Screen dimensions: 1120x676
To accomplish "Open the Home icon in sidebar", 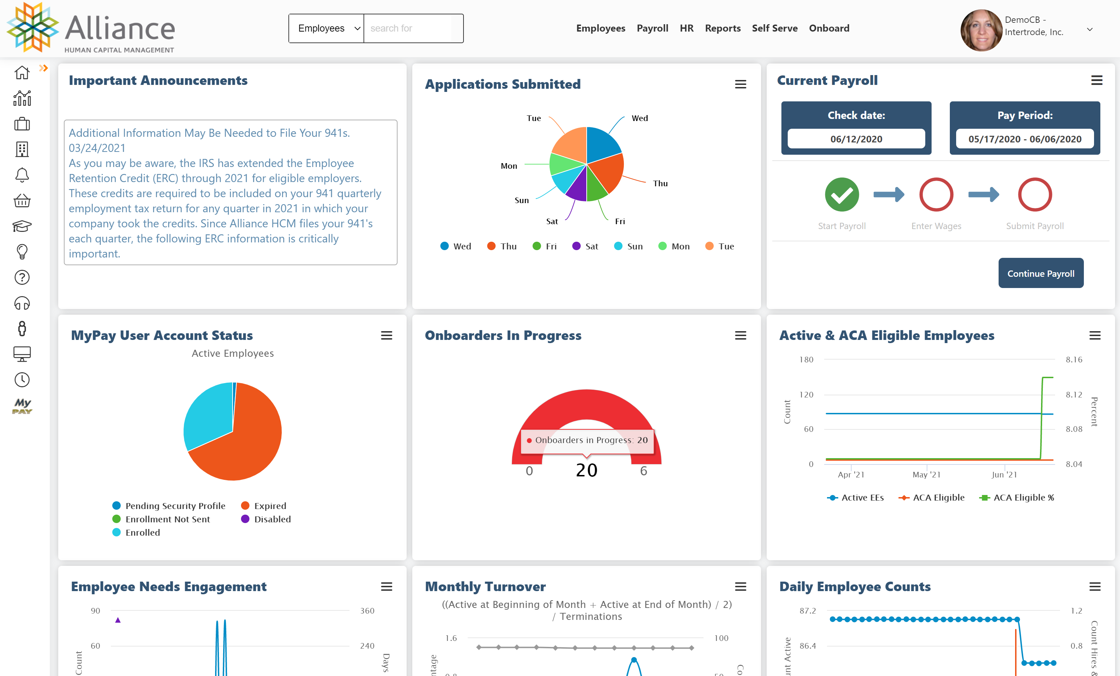I will click(x=22, y=73).
